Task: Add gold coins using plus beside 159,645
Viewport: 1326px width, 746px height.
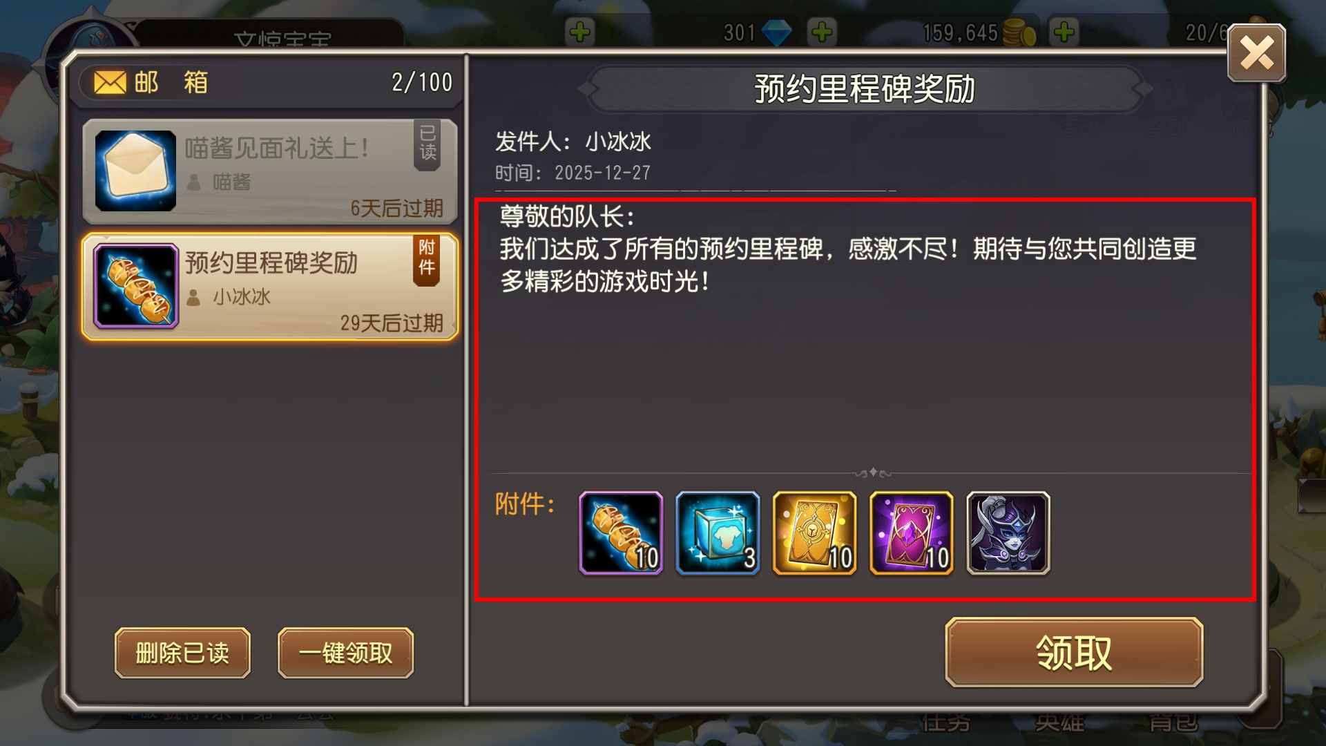Action: [1064, 32]
